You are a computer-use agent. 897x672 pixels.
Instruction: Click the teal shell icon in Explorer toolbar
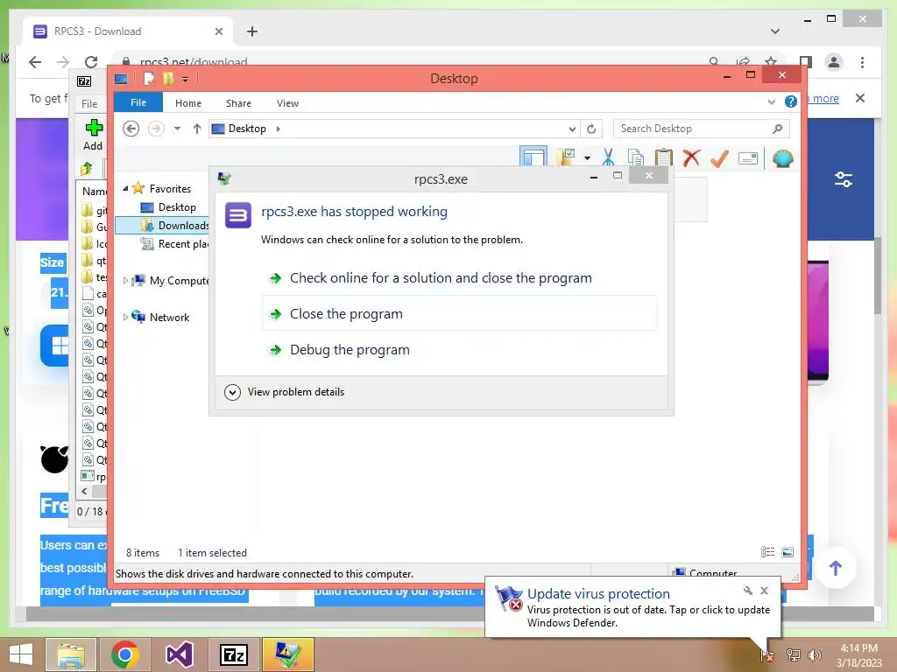[x=782, y=157]
